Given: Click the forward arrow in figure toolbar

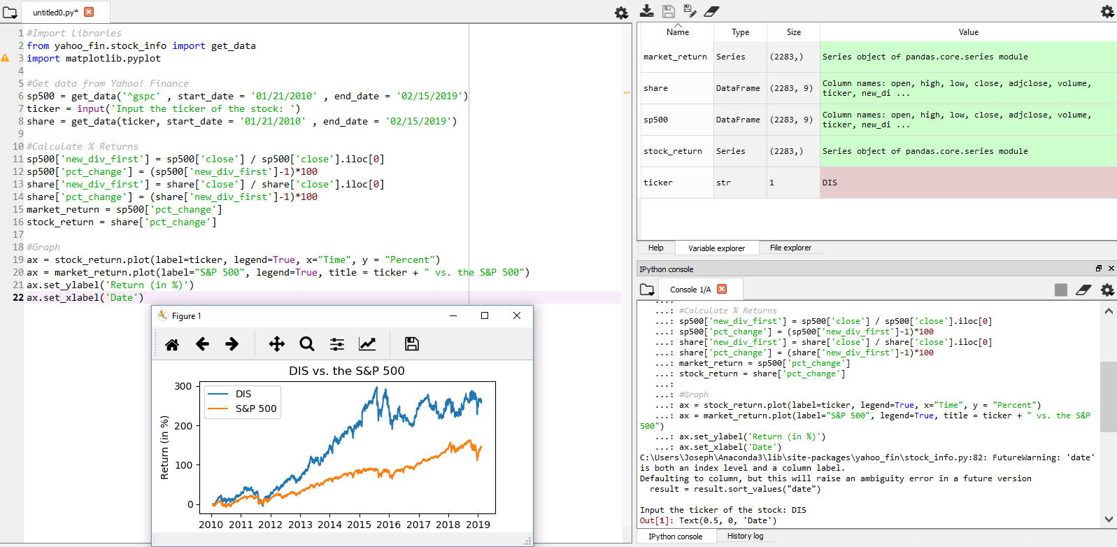Looking at the screenshot, I should tap(232, 344).
